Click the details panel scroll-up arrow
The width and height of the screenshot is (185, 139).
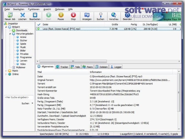click(179, 71)
